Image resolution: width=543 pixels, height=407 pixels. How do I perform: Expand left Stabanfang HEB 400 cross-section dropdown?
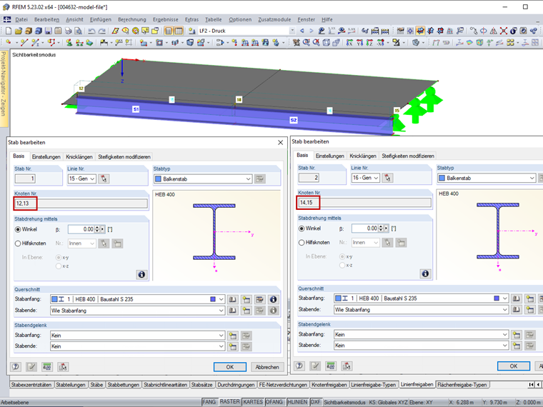(221, 299)
